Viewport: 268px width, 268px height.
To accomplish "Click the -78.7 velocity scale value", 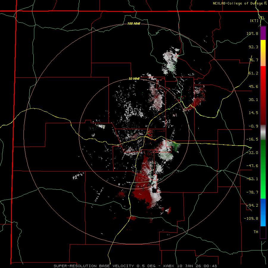I will click(x=252, y=192).
